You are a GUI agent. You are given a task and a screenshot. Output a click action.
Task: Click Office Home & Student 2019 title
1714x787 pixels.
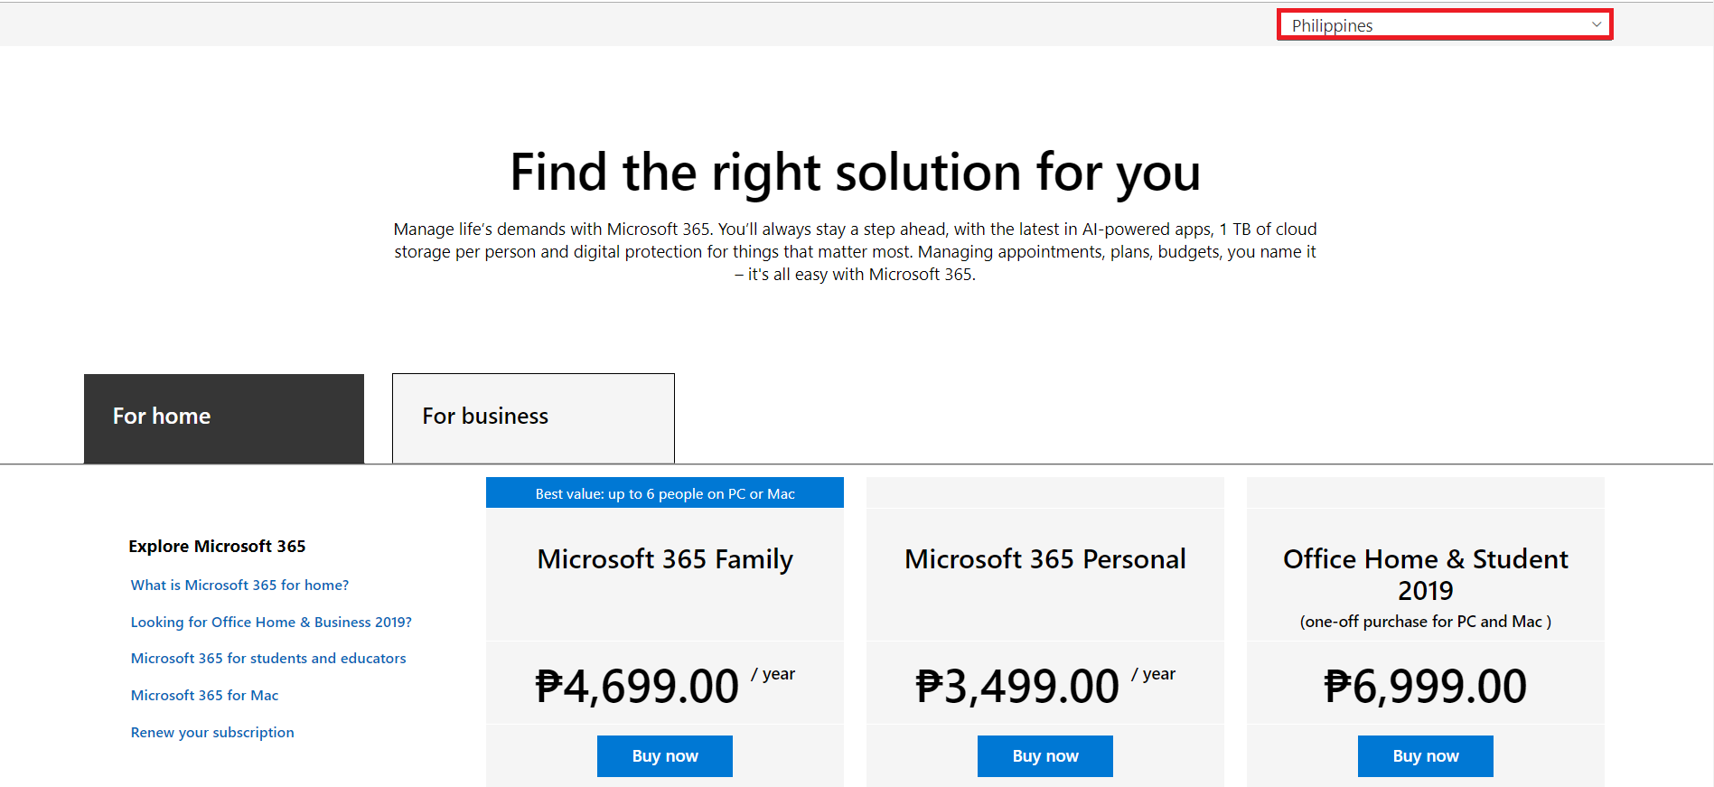pos(1426,575)
